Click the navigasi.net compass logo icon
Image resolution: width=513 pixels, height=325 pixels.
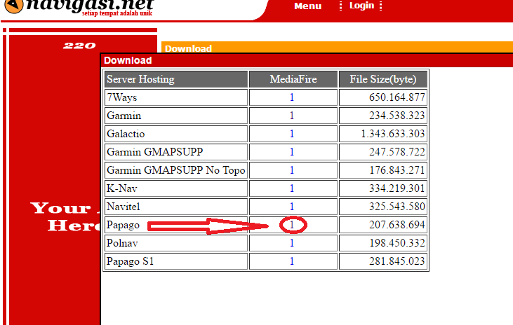pos(14,6)
